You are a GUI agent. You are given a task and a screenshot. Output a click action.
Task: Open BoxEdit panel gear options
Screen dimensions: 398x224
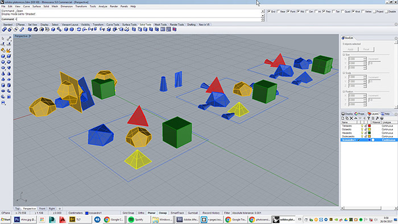396,38
